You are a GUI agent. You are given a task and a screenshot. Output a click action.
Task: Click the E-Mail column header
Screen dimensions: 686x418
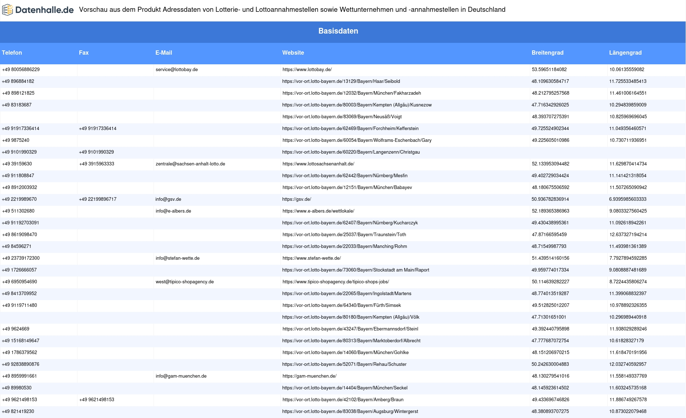164,53
